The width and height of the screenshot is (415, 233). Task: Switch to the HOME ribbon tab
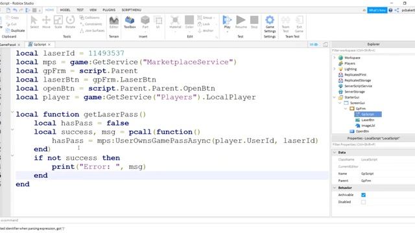click(49, 10)
